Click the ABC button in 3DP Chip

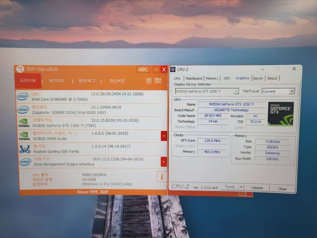click(x=143, y=69)
